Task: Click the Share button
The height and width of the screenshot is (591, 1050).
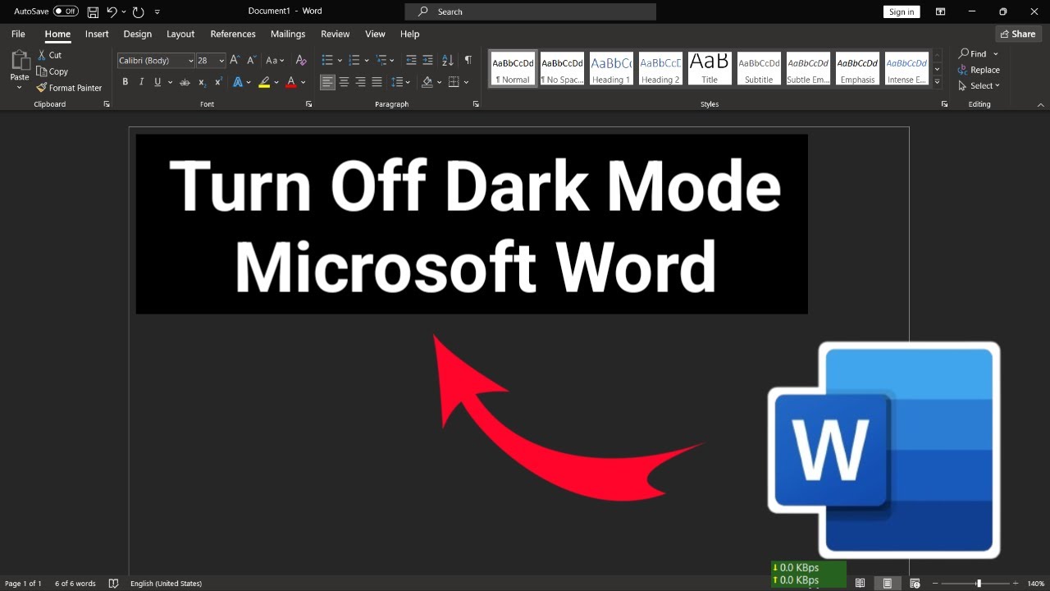Action: (1018, 34)
